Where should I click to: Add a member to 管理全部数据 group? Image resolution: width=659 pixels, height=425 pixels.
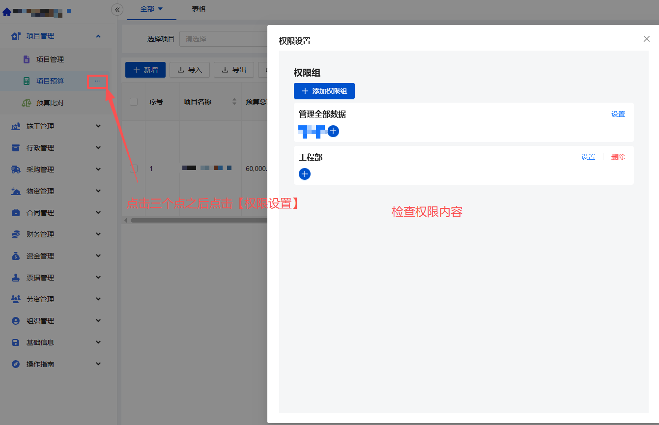pyautogui.click(x=333, y=131)
